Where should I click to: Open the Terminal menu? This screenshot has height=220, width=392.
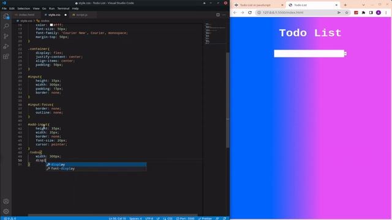(63, 9)
